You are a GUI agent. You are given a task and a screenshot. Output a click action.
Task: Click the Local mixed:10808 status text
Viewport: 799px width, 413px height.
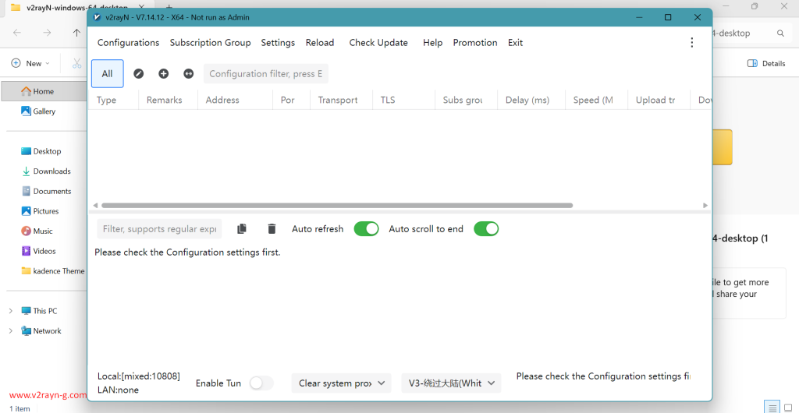(139, 376)
